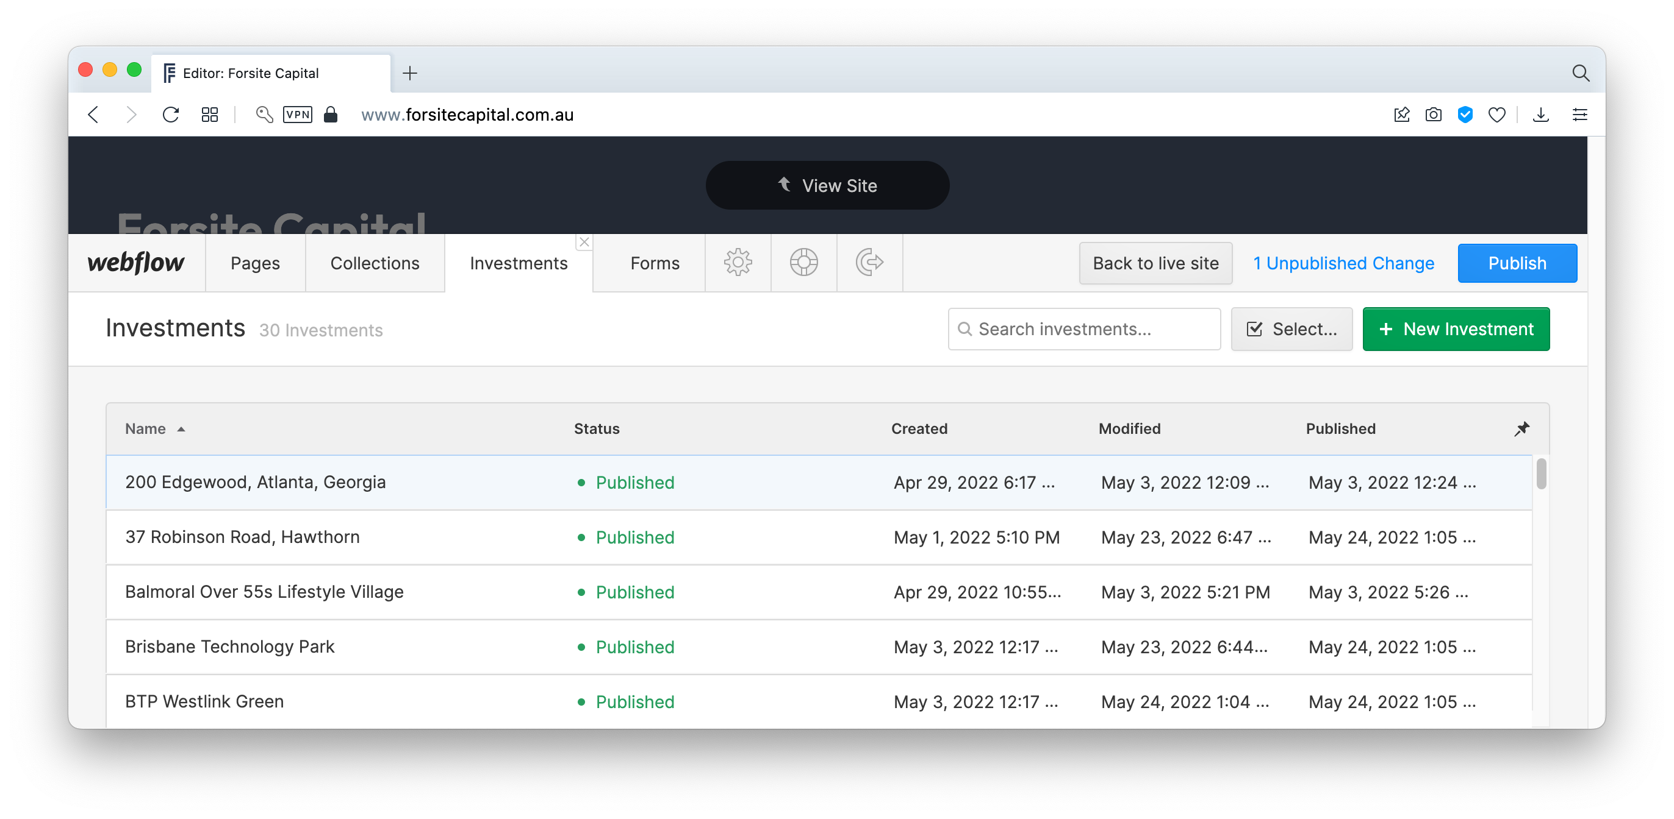Click the investments list scrollbar thumb
This screenshot has height=819, width=1674.
coord(1541,473)
